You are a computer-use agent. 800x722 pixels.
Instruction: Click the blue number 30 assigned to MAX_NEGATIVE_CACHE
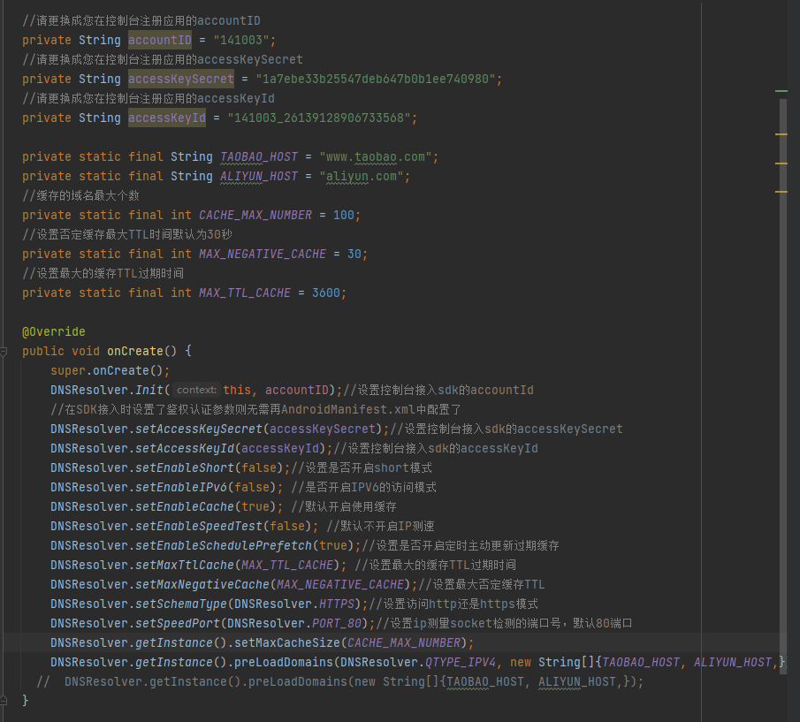click(x=354, y=254)
